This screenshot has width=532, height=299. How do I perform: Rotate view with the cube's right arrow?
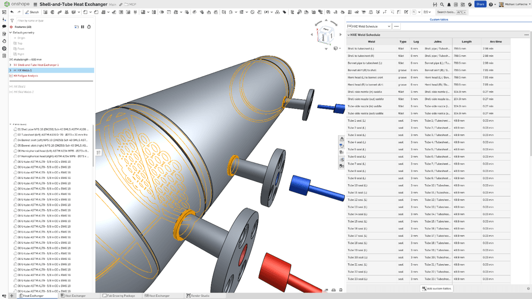pyautogui.click(x=341, y=34)
